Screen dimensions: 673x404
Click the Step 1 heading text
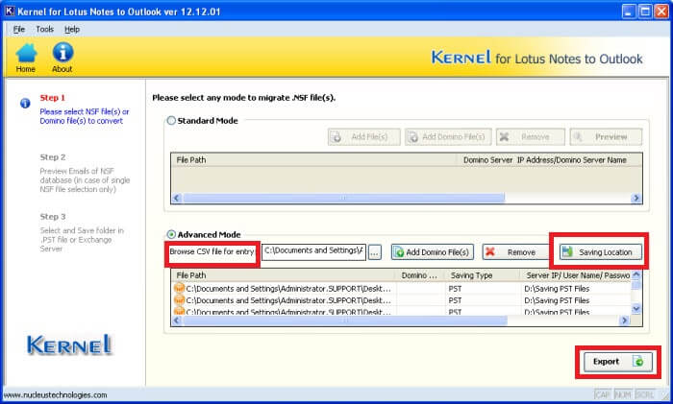click(52, 98)
